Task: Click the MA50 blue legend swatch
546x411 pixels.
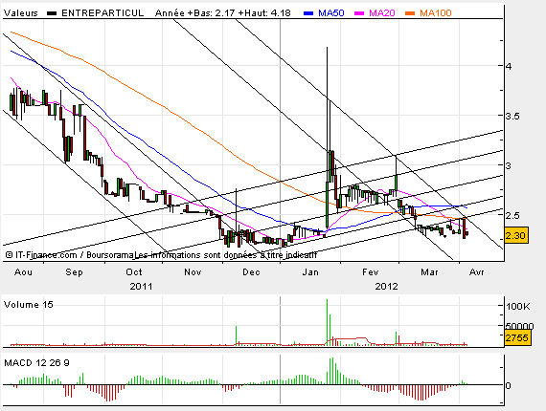Action: click(x=308, y=13)
